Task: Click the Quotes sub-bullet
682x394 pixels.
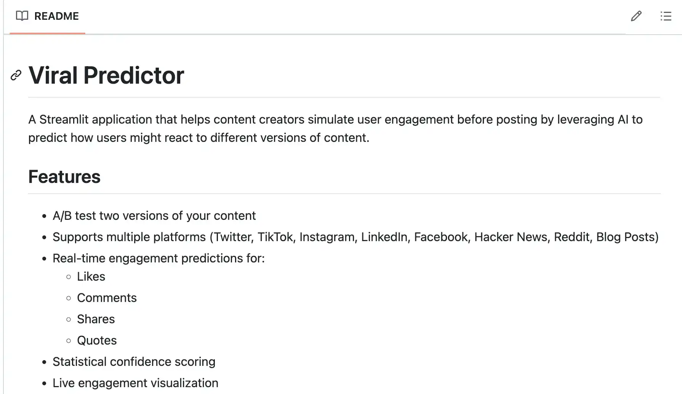Action: [97, 340]
